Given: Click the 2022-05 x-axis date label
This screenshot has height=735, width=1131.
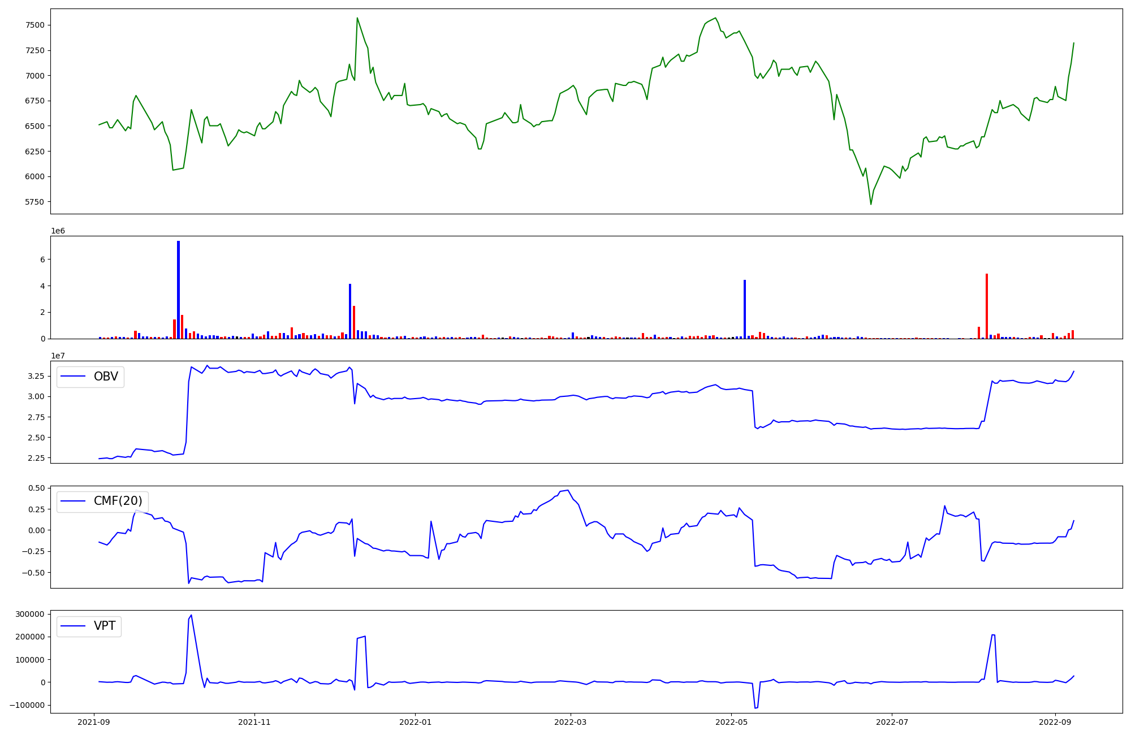Looking at the screenshot, I should [x=731, y=722].
